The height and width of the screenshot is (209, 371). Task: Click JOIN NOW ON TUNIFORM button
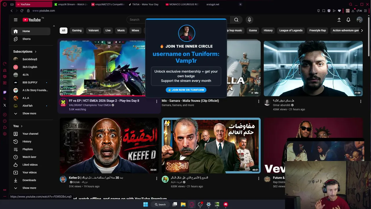coord(186,90)
